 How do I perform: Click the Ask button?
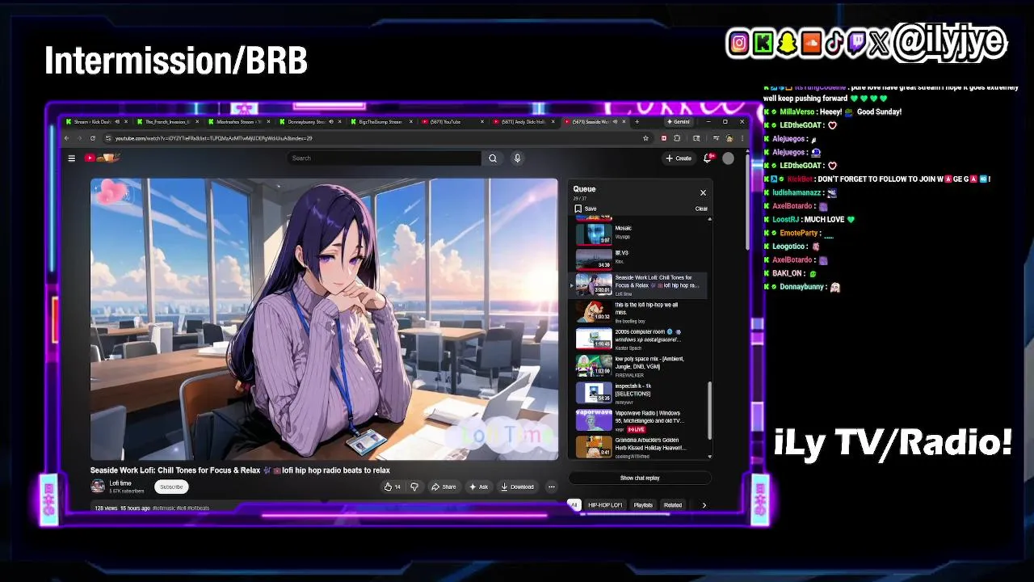click(479, 487)
